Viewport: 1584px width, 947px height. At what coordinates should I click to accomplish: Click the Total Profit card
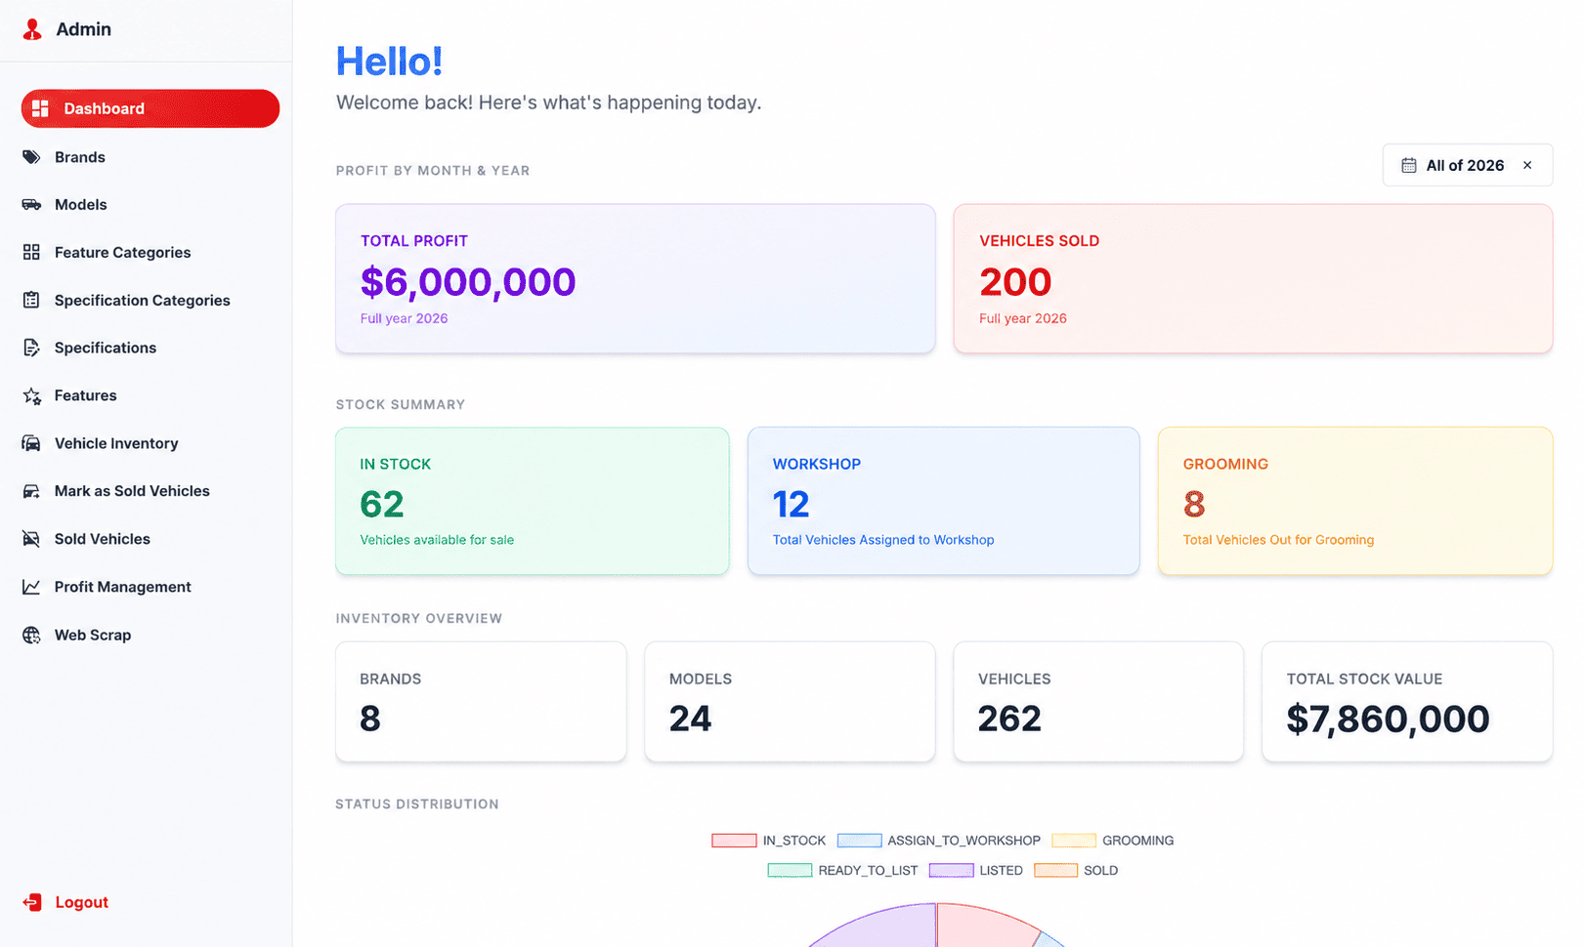[635, 278]
